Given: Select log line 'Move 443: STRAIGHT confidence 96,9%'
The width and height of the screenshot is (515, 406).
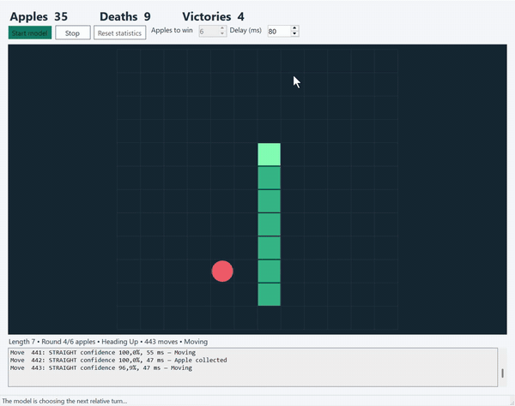Looking at the screenshot, I should pyautogui.click(x=101, y=368).
